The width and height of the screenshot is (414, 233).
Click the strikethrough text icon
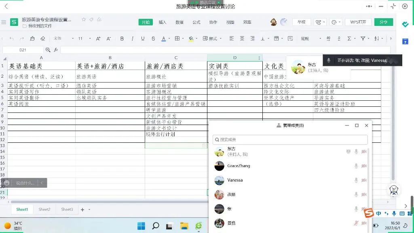153,39
